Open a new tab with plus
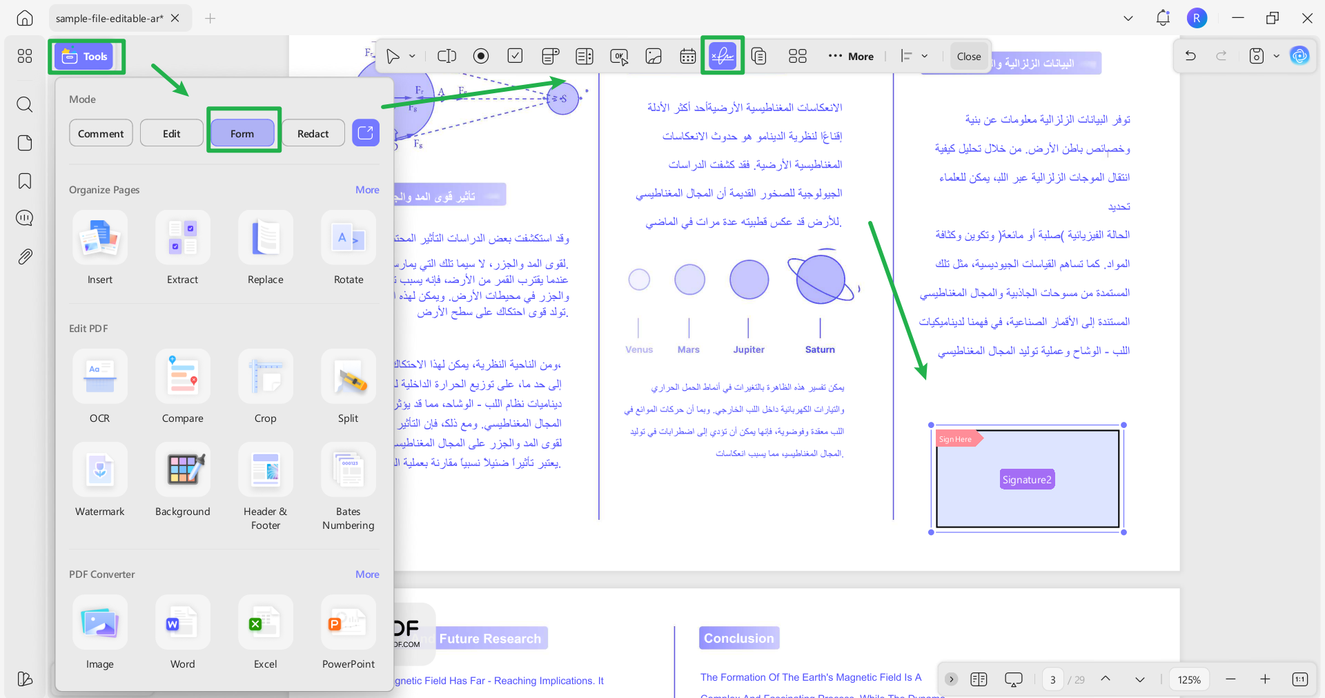Image resolution: width=1325 pixels, height=698 pixels. point(210,19)
